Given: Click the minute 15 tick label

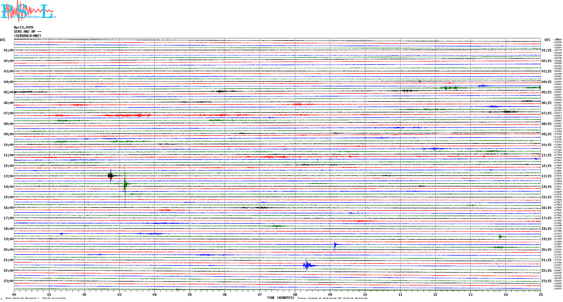Looking at the screenshot, I should point(540,294).
